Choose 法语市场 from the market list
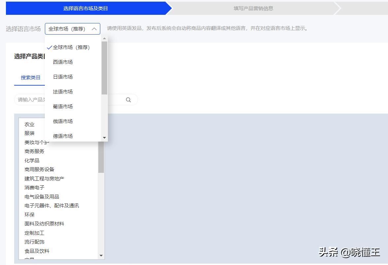The image size is (388, 265). pos(63,92)
